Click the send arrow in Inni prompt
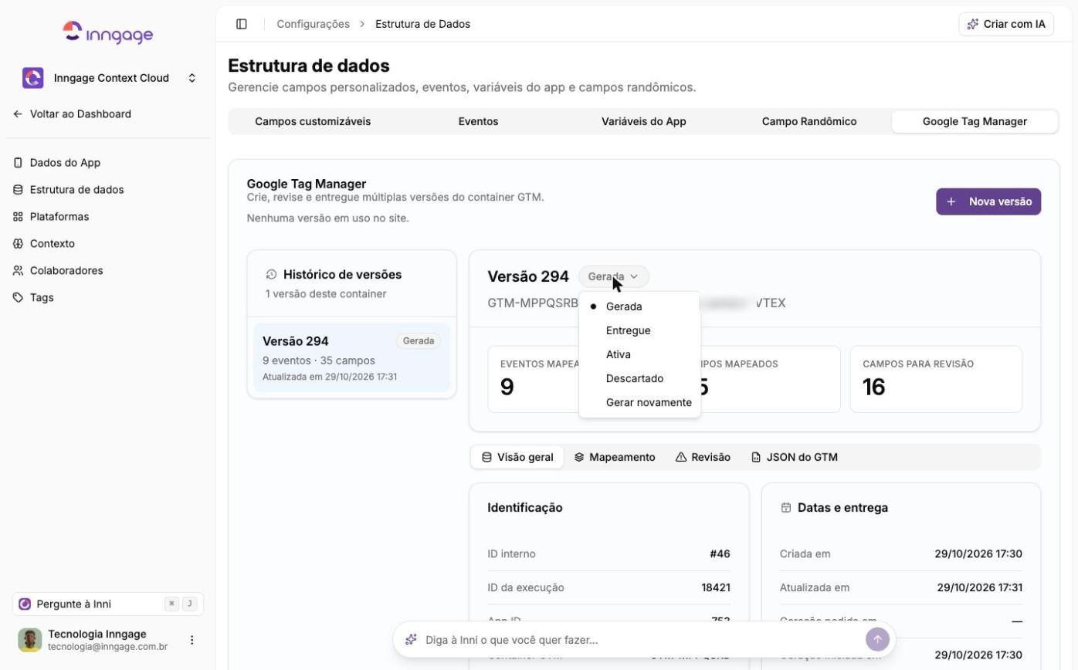 pyautogui.click(x=877, y=639)
